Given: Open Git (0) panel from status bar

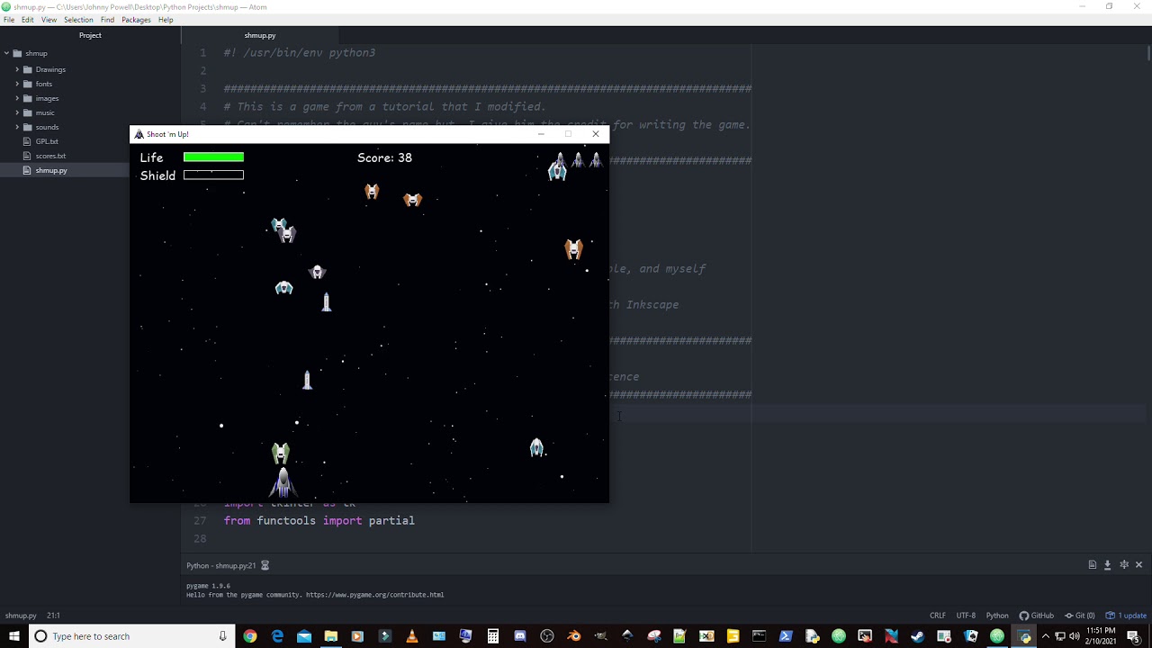Looking at the screenshot, I should (1080, 616).
